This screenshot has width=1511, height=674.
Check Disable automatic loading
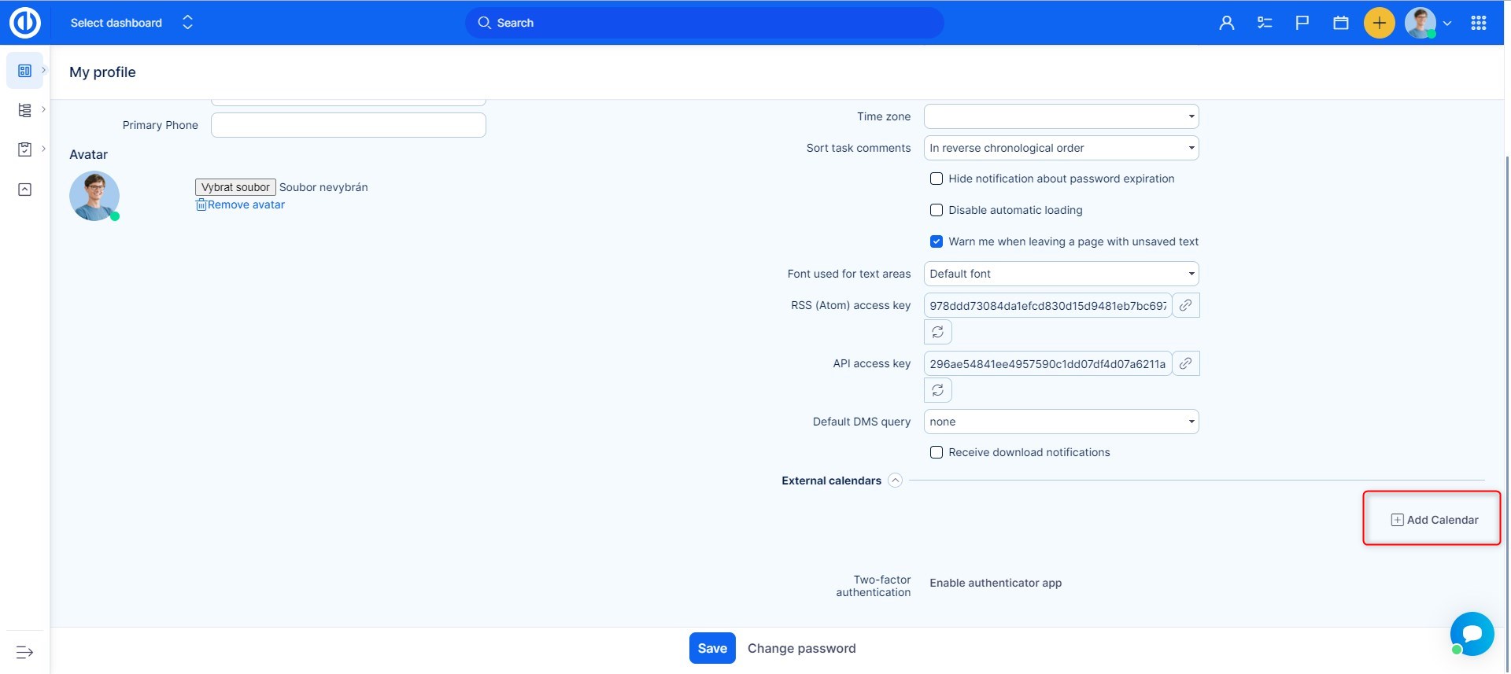click(x=937, y=210)
